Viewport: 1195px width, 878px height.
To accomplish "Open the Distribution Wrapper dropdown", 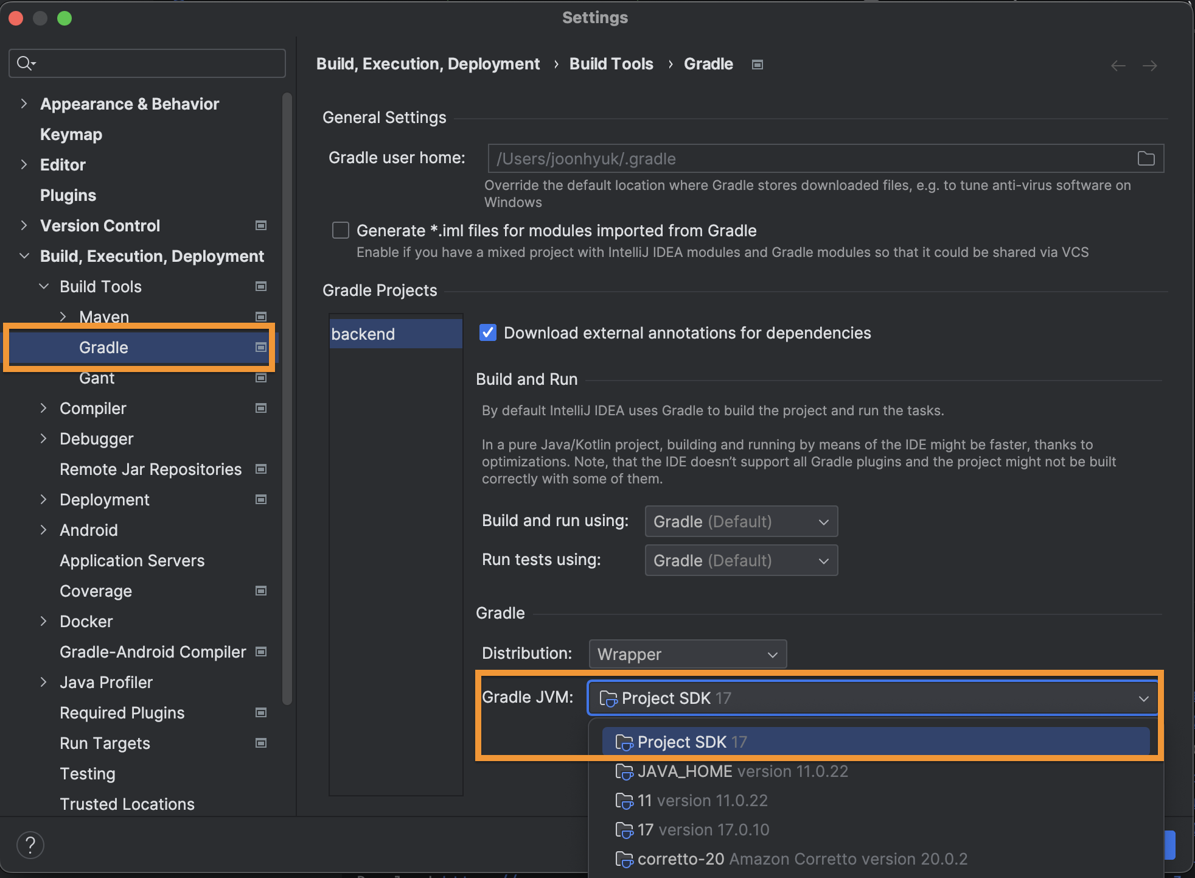I will (x=688, y=655).
